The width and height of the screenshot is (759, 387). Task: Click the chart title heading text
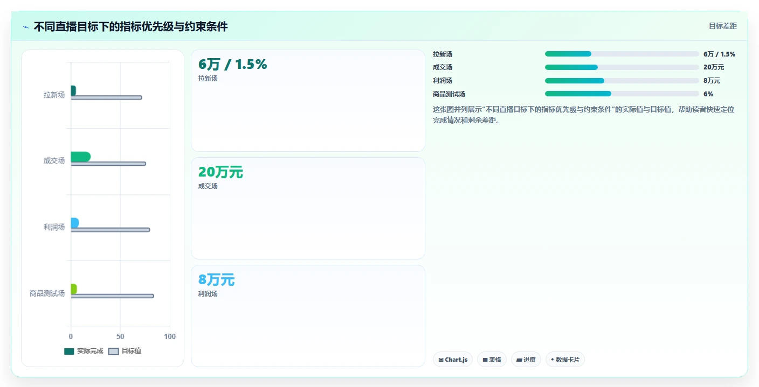coord(131,26)
